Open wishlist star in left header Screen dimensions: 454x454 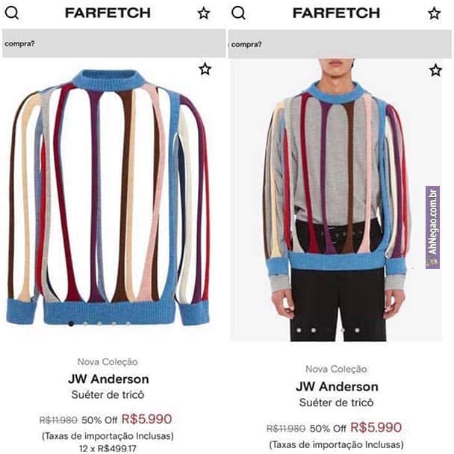[x=204, y=13]
